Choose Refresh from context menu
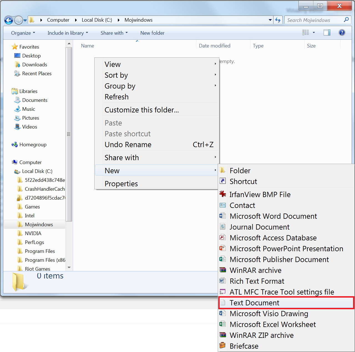This screenshot has width=355, height=352. (x=157, y=97)
